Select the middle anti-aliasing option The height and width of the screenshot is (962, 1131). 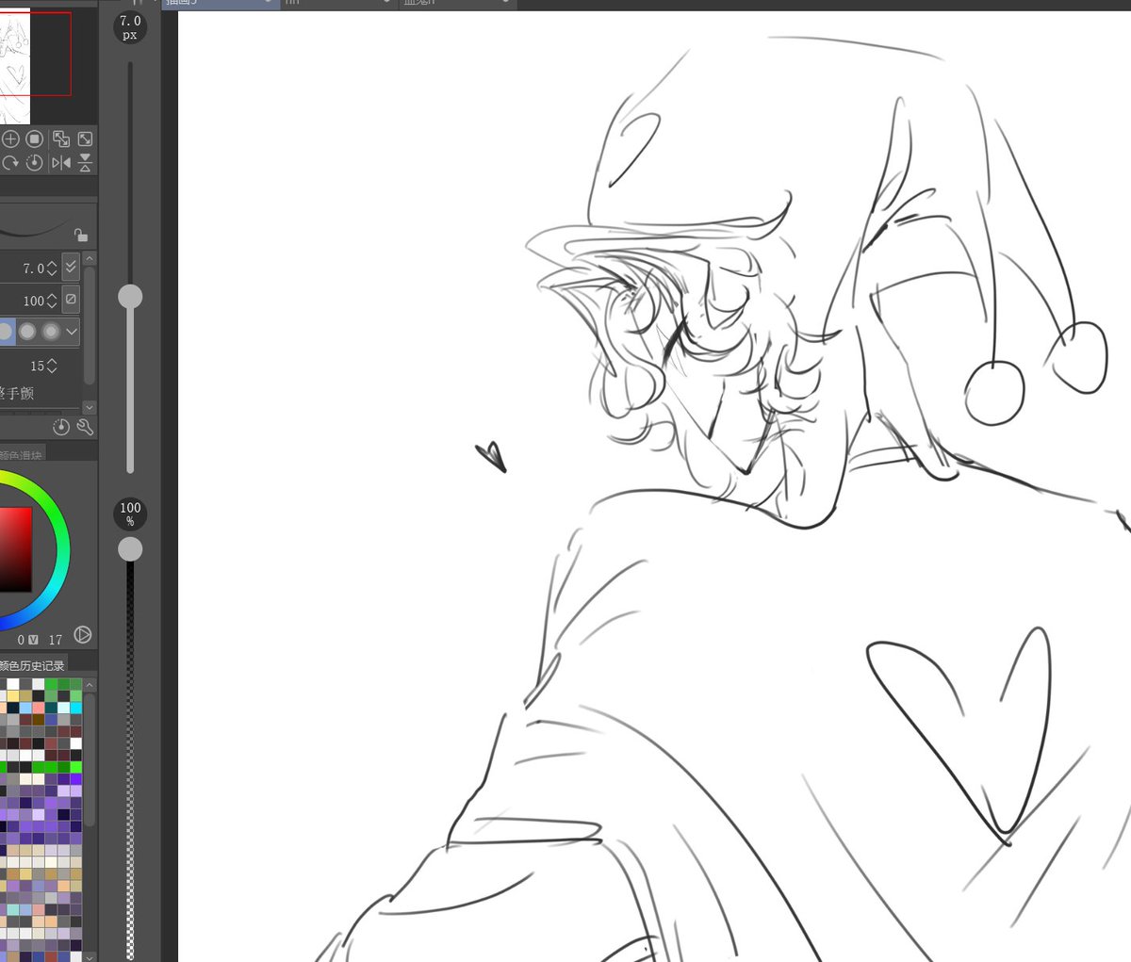click(28, 331)
